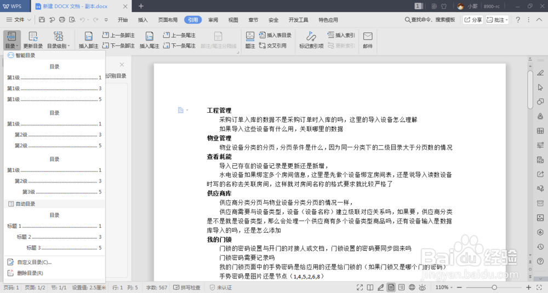Viewport: 548px width, 293px height.
Task: Click 插入脚注 insert footnote icon
Action: tap(88, 40)
